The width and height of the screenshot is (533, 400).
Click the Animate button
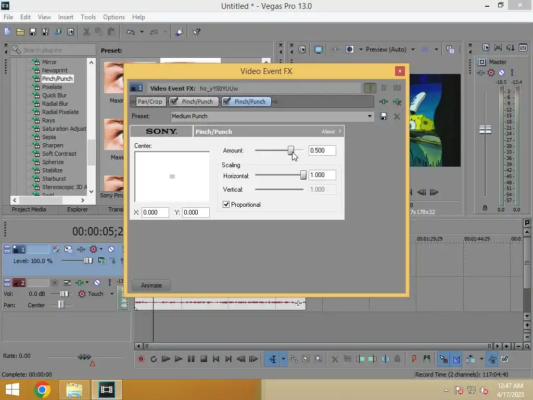click(x=151, y=285)
